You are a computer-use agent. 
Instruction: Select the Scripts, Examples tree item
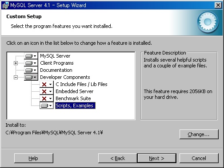click(x=75, y=105)
